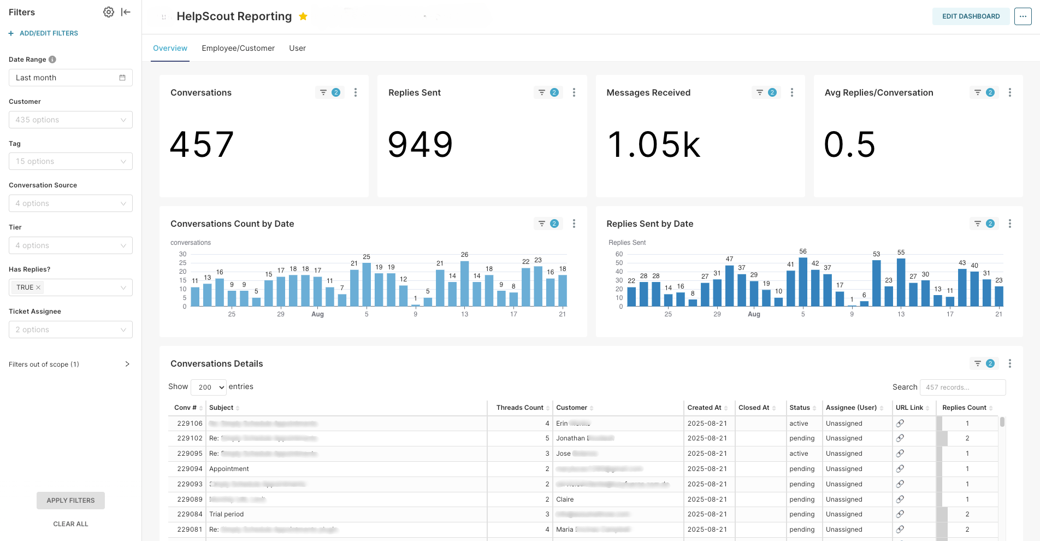Switch to the Employee/Customer tab
Screen dimensions: 1040x541
[238, 48]
